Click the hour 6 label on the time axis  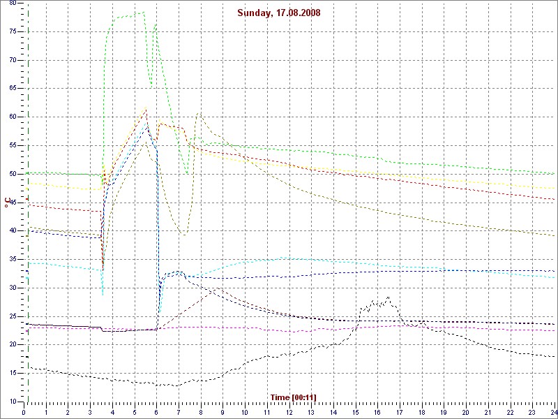click(156, 413)
